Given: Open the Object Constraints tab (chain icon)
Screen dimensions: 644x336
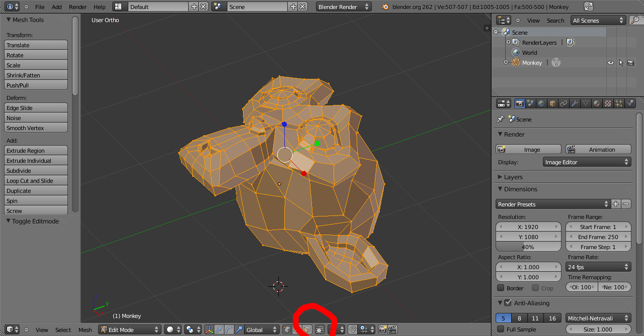Looking at the screenshot, I should (x=564, y=103).
